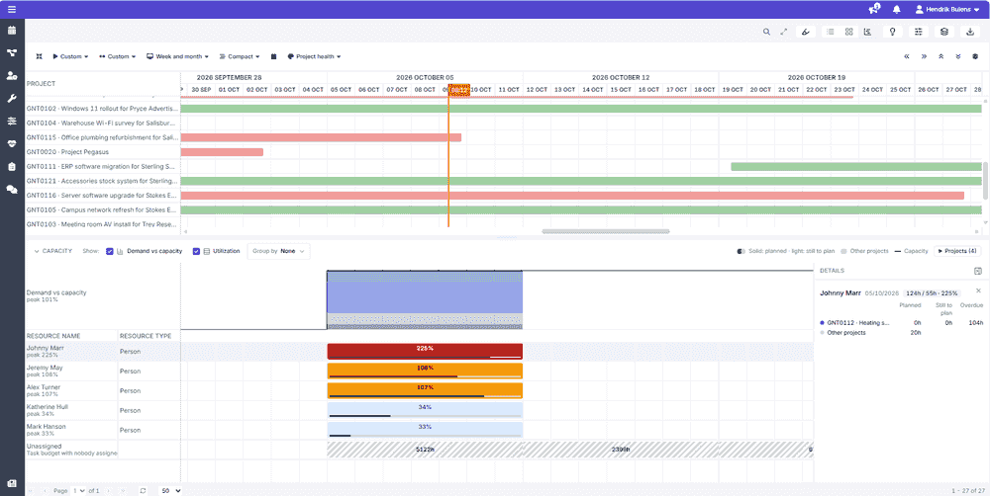Click the GNT0112 Heating entry in details
Image resolution: width=990 pixels, height=496 pixels.
coord(858,323)
